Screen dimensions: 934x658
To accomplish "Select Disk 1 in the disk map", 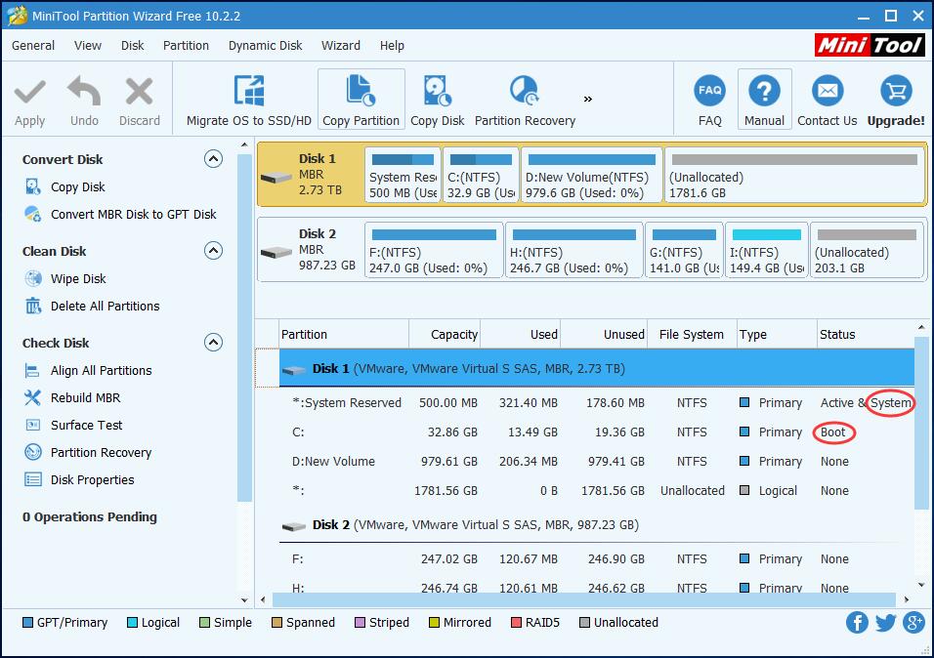I will [x=311, y=175].
